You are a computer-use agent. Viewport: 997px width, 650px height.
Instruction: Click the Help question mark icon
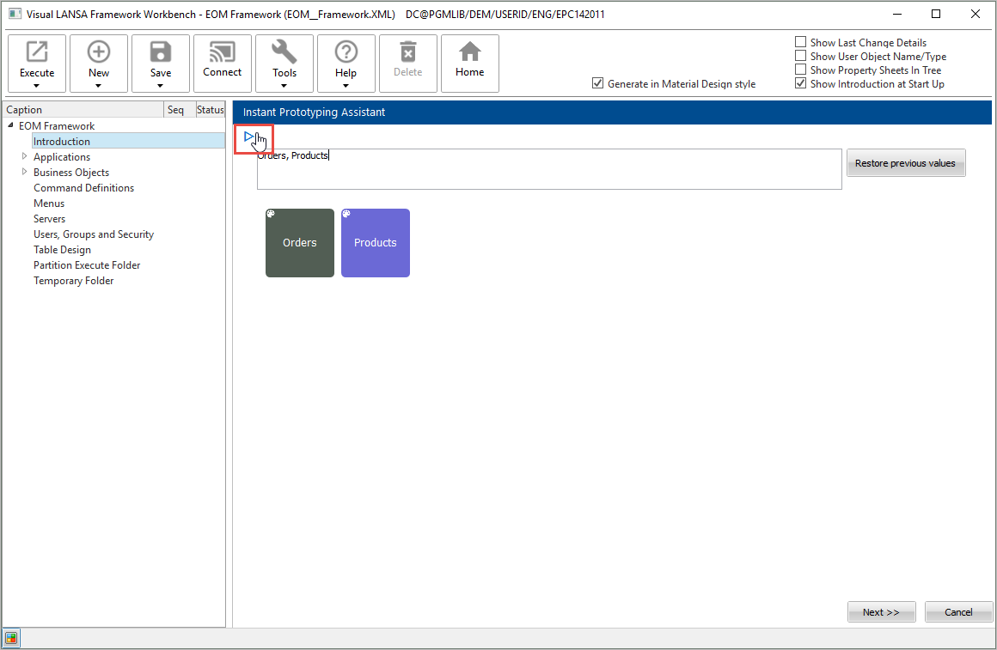point(346,52)
